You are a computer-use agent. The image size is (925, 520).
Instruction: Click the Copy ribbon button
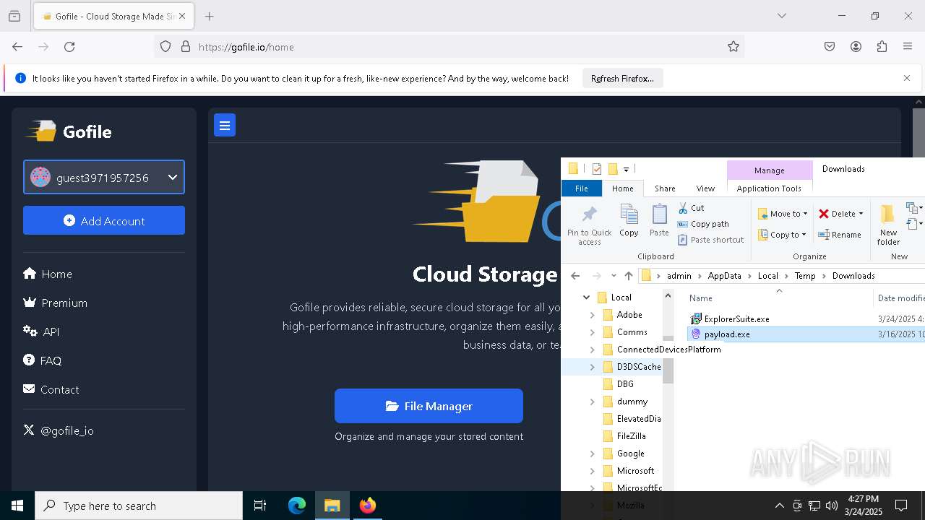coord(629,221)
